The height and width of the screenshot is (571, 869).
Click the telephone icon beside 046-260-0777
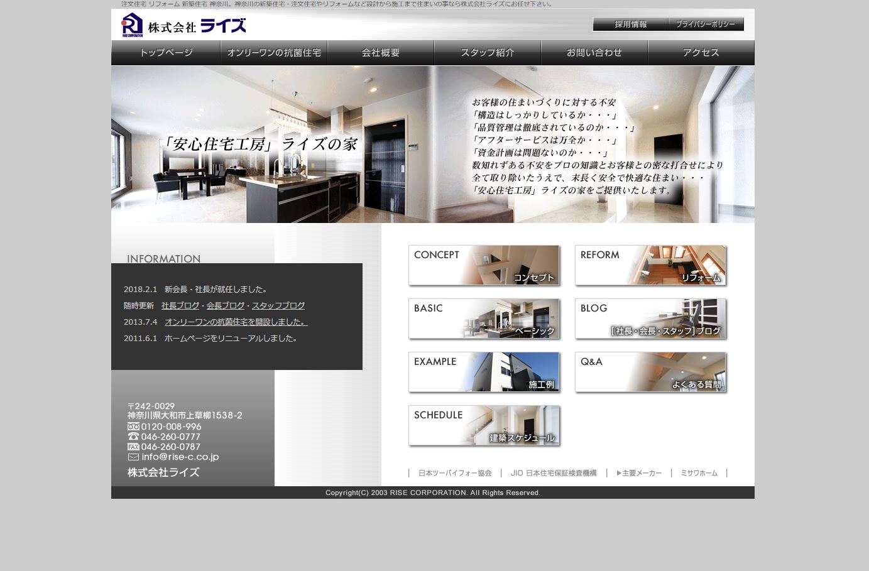133,437
